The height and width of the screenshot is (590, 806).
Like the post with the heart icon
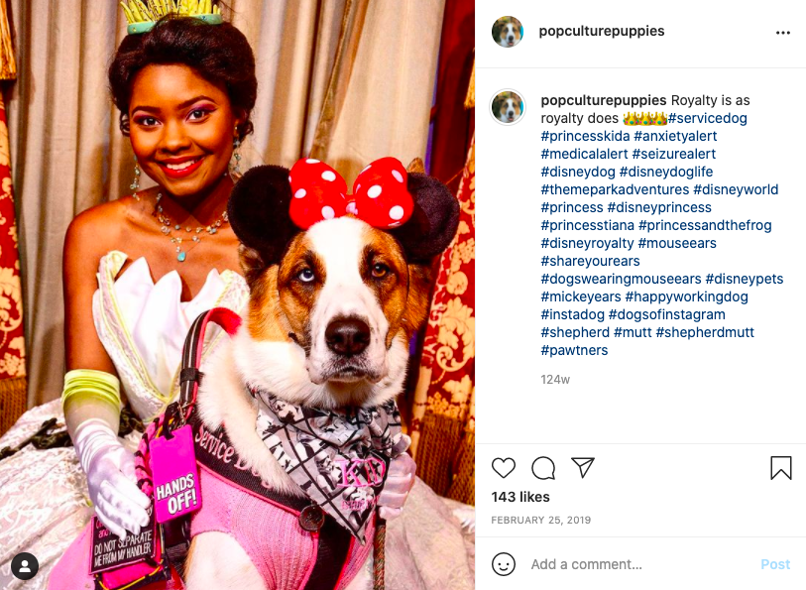(x=504, y=468)
